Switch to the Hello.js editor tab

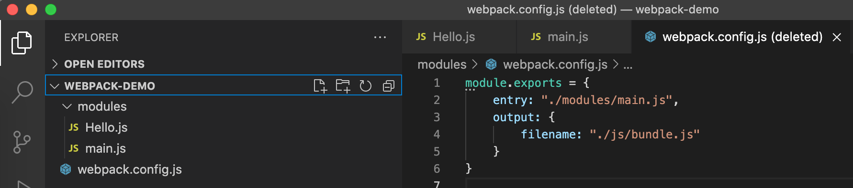point(459,37)
